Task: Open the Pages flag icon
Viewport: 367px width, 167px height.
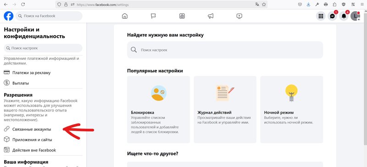Action: [153, 16]
